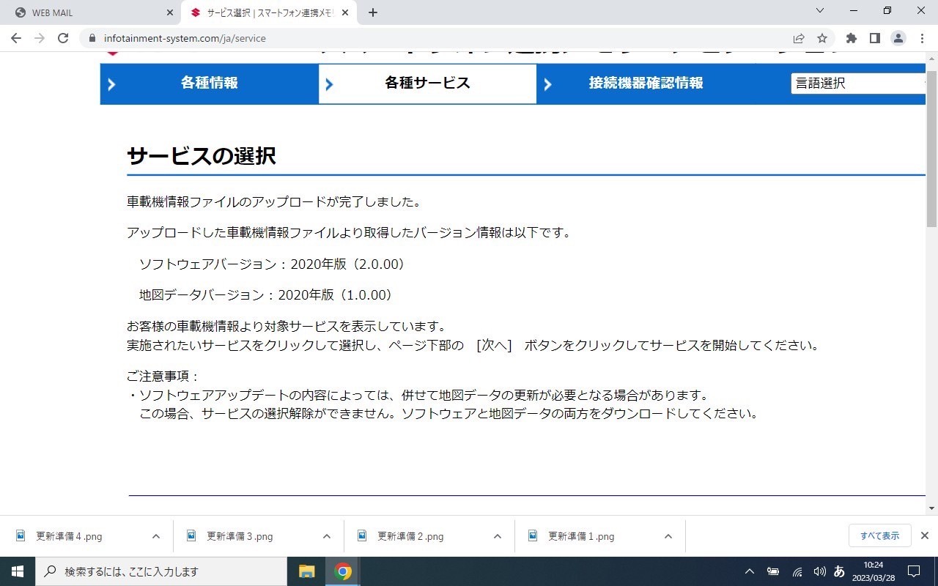938x586 pixels.
Task: Click the address bar URL field
Action: pos(440,38)
